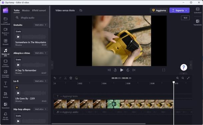Play the video preview
Viewport: 203px width, 125px height.
point(121,70)
